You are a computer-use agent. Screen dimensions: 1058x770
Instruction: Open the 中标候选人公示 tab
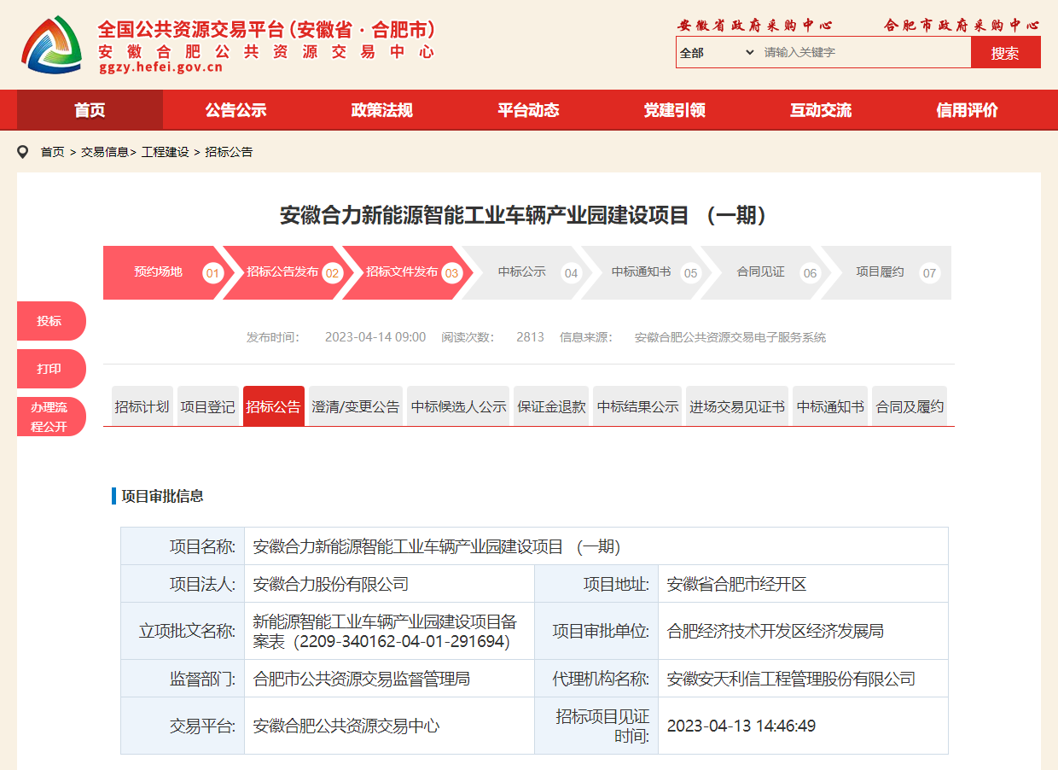tap(459, 405)
